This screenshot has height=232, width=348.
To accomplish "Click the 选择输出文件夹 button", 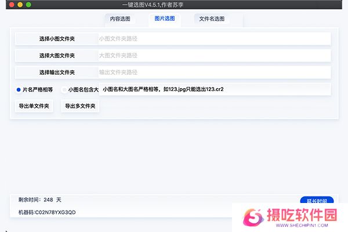I will (57, 72).
